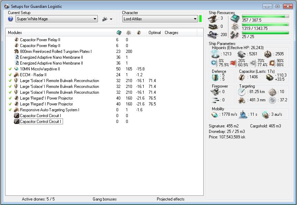This screenshot has height=205, width=297.
Task: Click the Signature: 455 m2 text
Action: 224,126
